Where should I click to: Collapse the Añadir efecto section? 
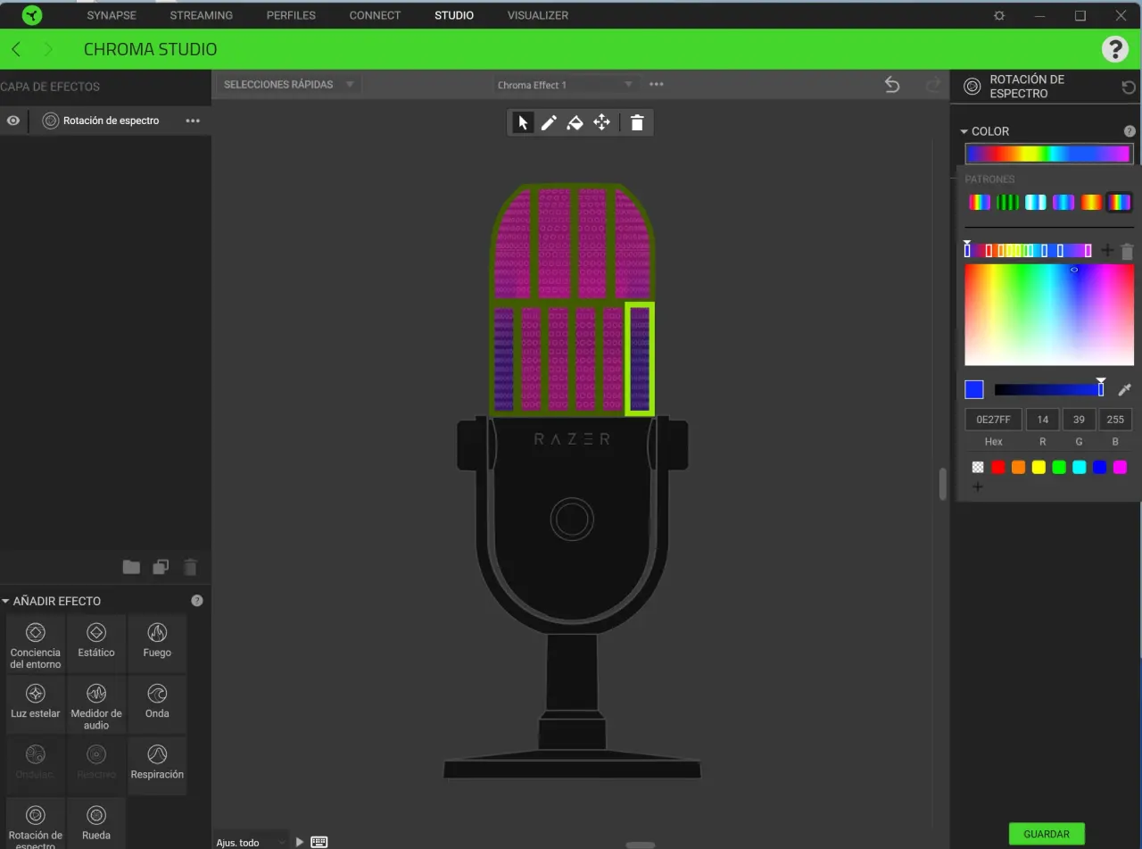[x=6, y=601]
